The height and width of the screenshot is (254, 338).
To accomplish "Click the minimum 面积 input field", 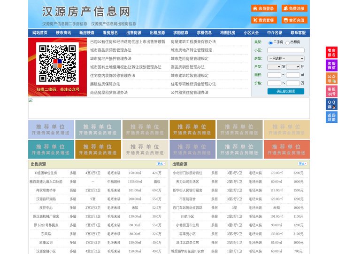I will pos(274,75).
